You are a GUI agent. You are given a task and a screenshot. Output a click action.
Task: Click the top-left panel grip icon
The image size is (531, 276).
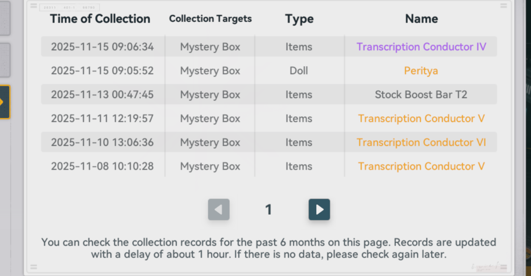34,6
